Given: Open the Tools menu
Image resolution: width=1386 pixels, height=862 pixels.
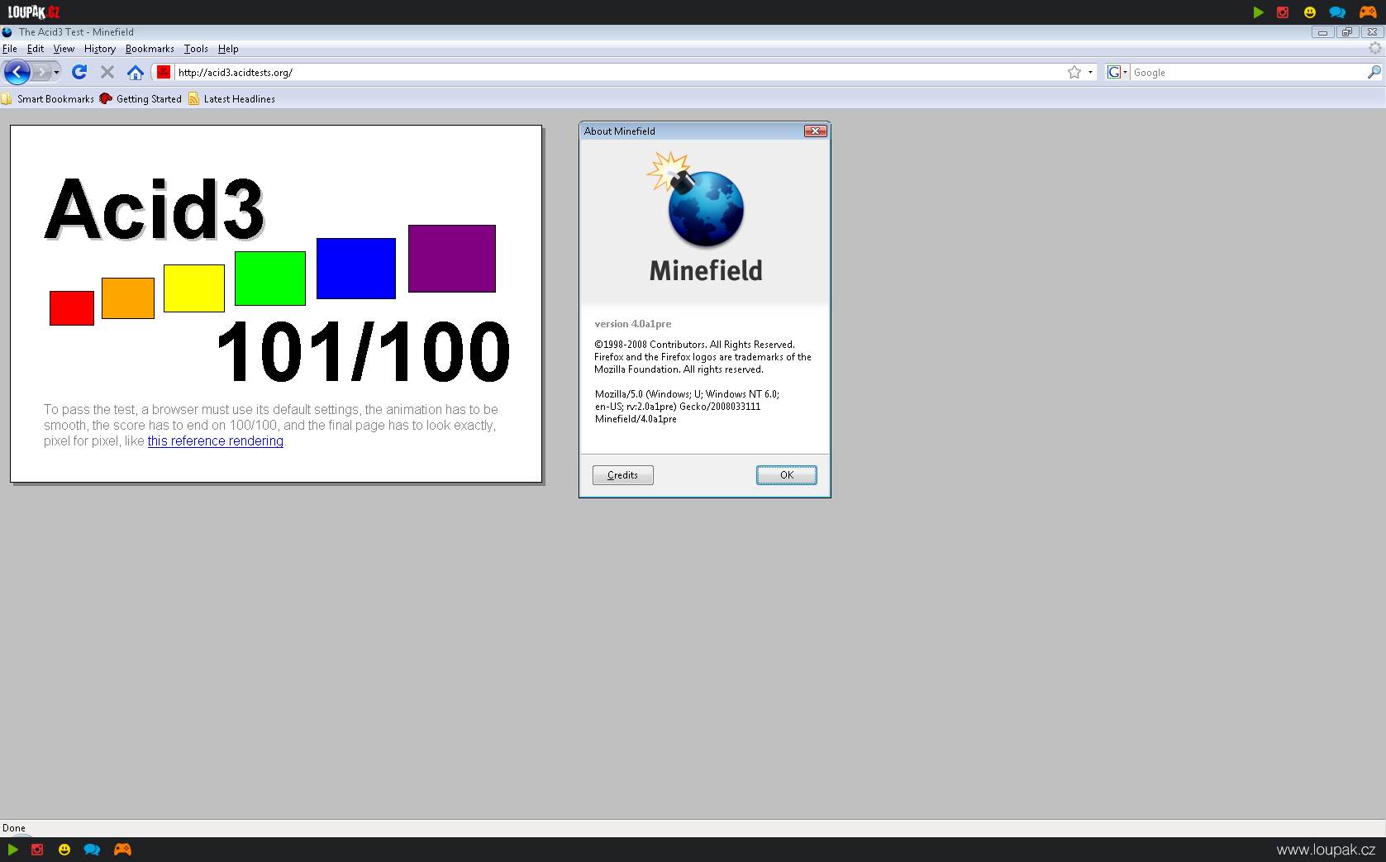Looking at the screenshot, I should pyautogui.click(x=196, y=49).
